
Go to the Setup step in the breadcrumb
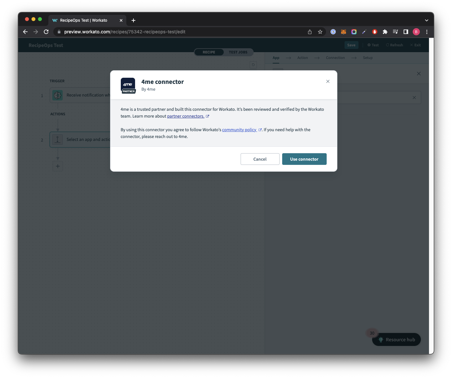368,58
